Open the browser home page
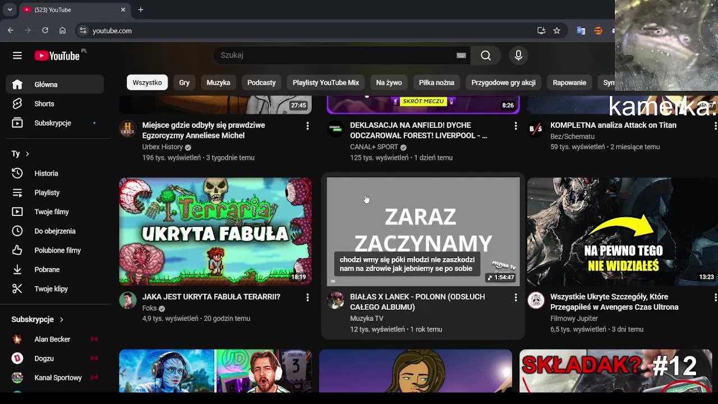The height and width of the screenshot is (404, 718). 62,31
